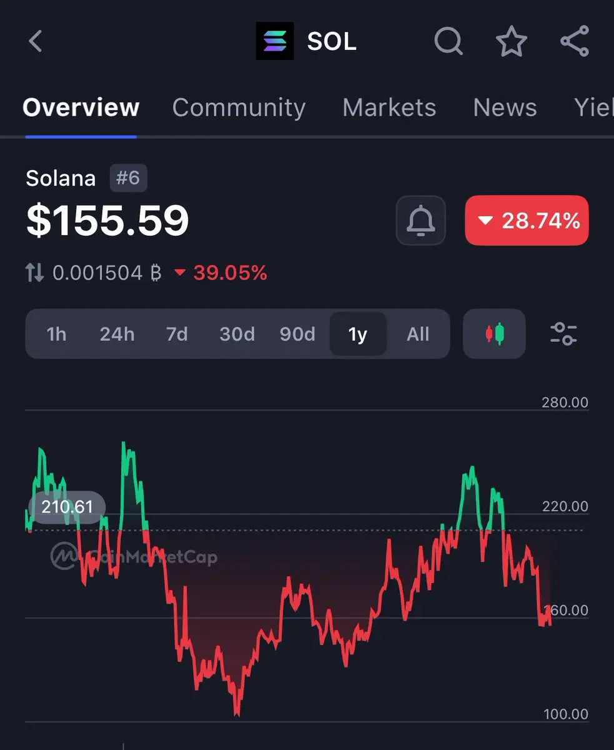
Task: Go to the News tab
Action: [x=505, y=107]
